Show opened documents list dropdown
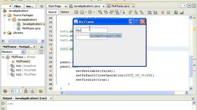 point(189,6)
